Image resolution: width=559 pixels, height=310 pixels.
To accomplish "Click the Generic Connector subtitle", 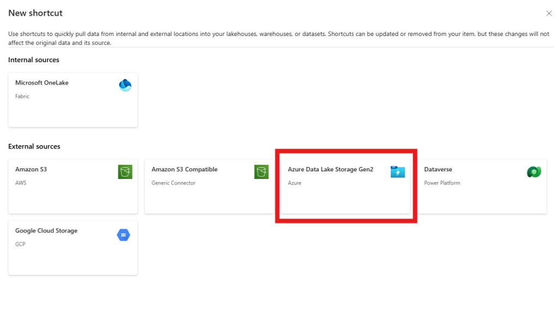I will point(173,183).
